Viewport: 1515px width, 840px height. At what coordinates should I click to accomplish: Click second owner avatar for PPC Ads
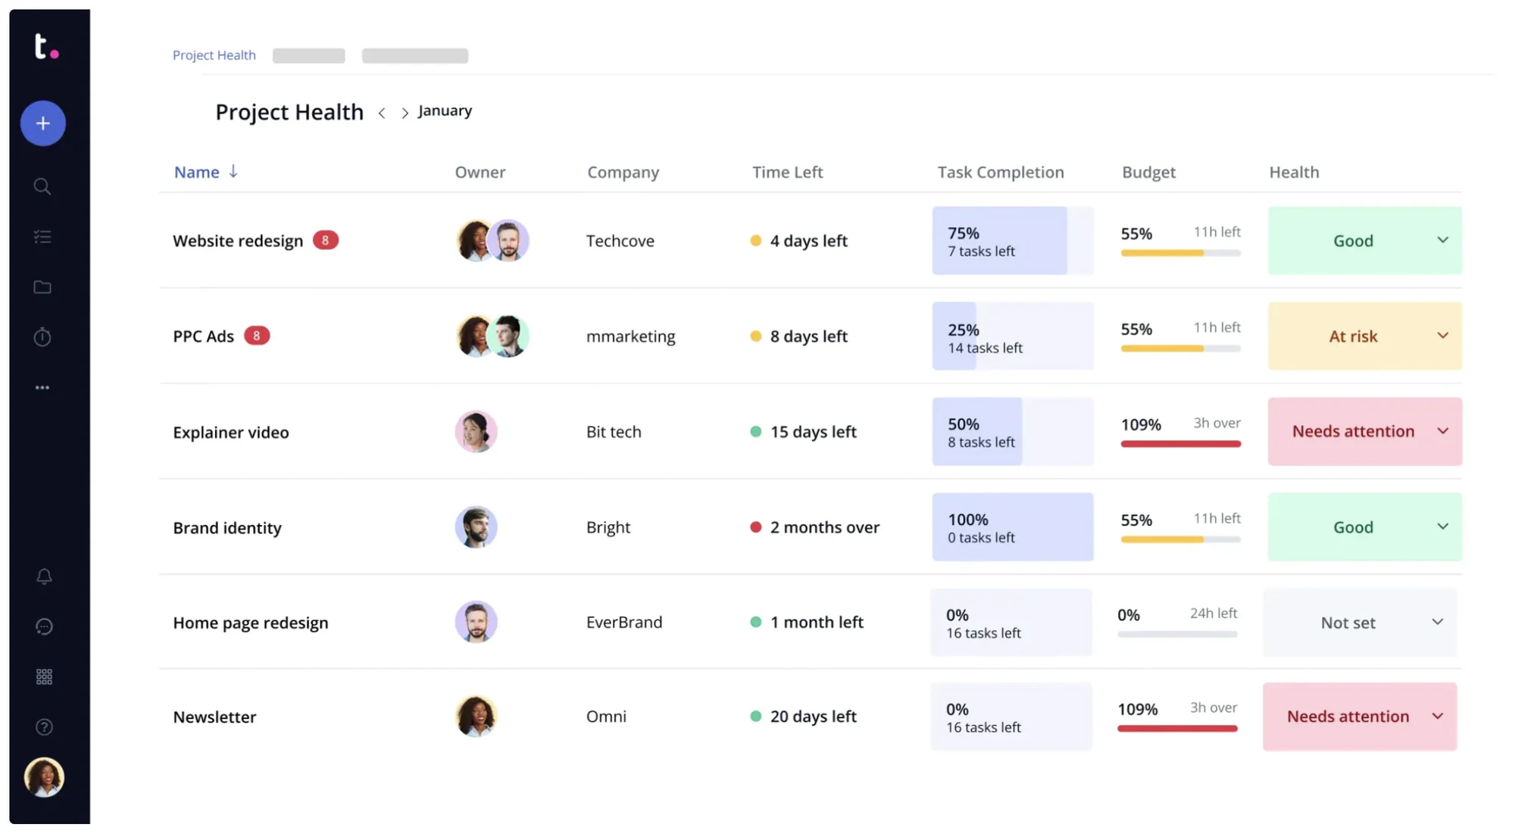coord(508,336)
